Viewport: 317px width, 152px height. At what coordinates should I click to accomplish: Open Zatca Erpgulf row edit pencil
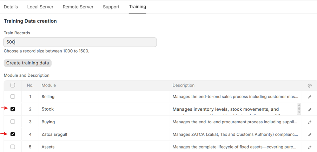coord(309,134)
